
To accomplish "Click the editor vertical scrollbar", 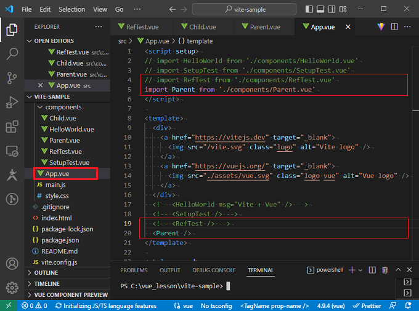I will pos(415,153).
